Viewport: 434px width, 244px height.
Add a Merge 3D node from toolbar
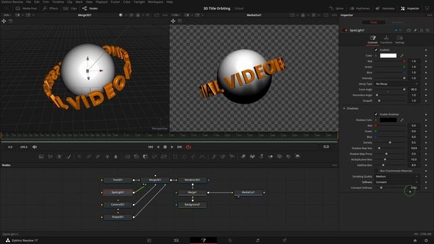[271, 157]
